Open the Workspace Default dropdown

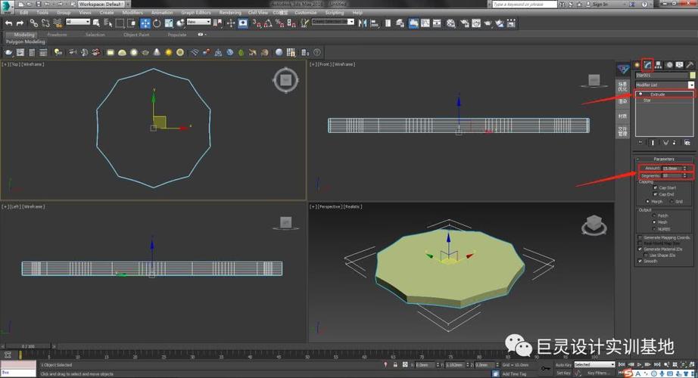(x=102, y=4)
